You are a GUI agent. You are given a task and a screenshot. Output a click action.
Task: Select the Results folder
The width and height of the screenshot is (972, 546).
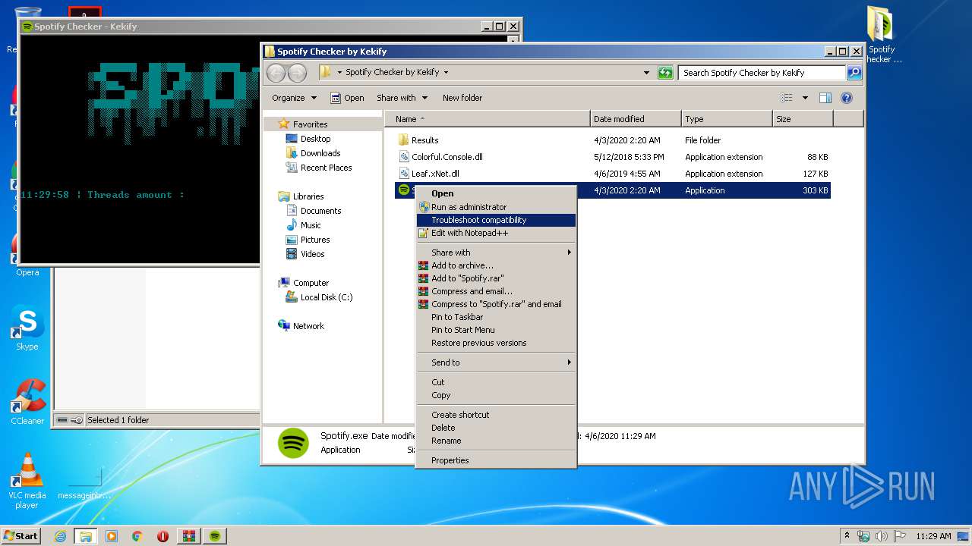424,140
